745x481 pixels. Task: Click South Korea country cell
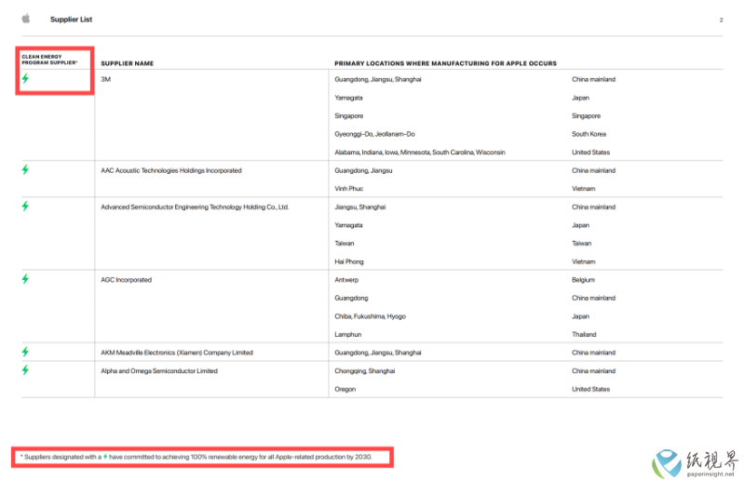589,134
